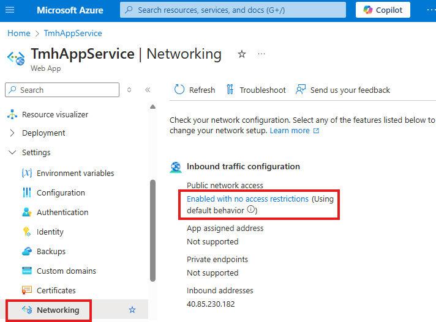Open Configuration settings
Viewport: 436px width, 322px height.
(61, 192)
